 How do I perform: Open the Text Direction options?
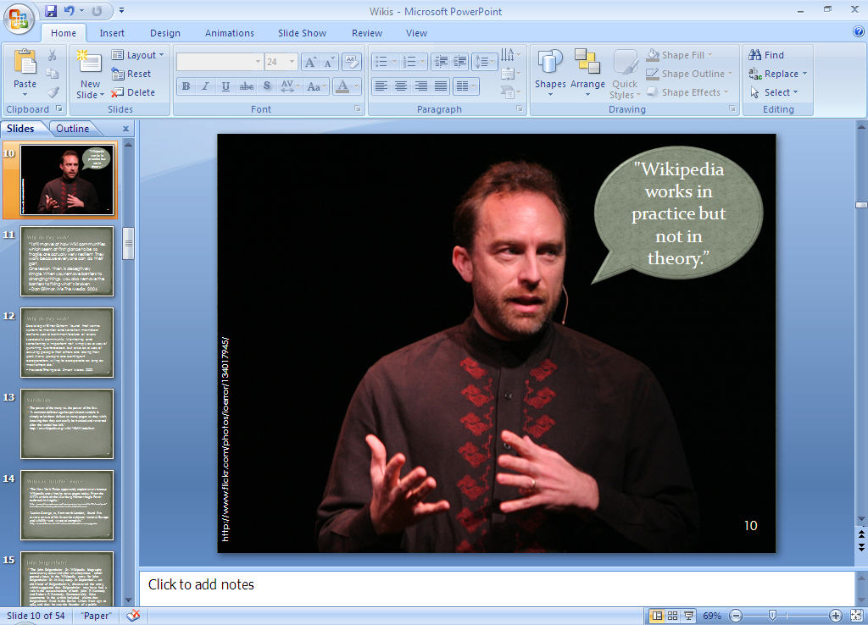pyautogui.click(x=509, y=55)
